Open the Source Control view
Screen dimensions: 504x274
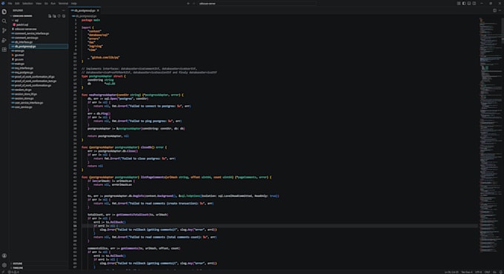(x=4, y=30)
